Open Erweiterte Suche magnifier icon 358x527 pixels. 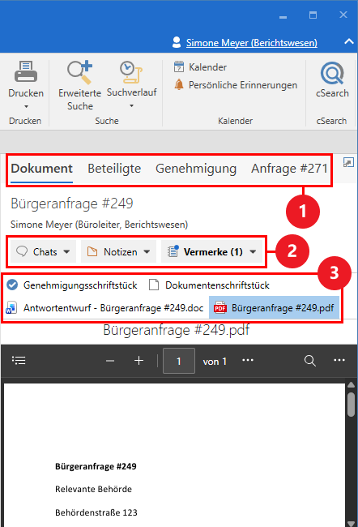79,72
